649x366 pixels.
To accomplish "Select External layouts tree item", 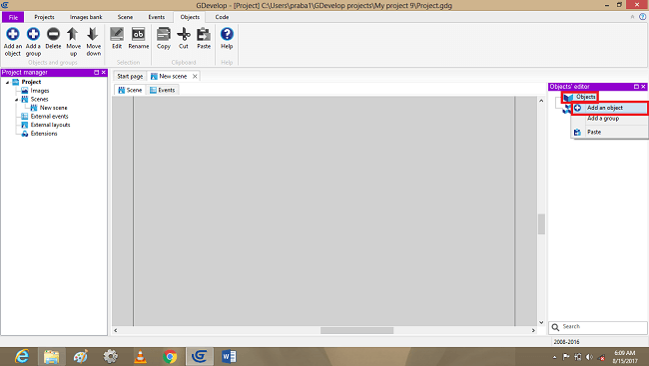I will point(50,125).
